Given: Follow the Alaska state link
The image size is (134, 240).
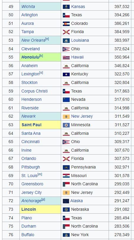Looking at the screenshot, I should 76,201.
